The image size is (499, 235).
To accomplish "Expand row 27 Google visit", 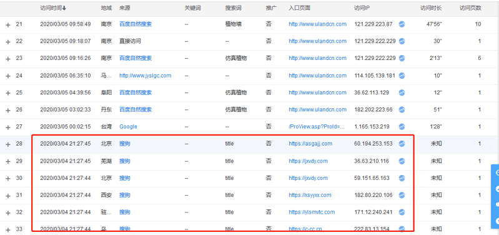I will pyautogui.click(x=8, y=127).
